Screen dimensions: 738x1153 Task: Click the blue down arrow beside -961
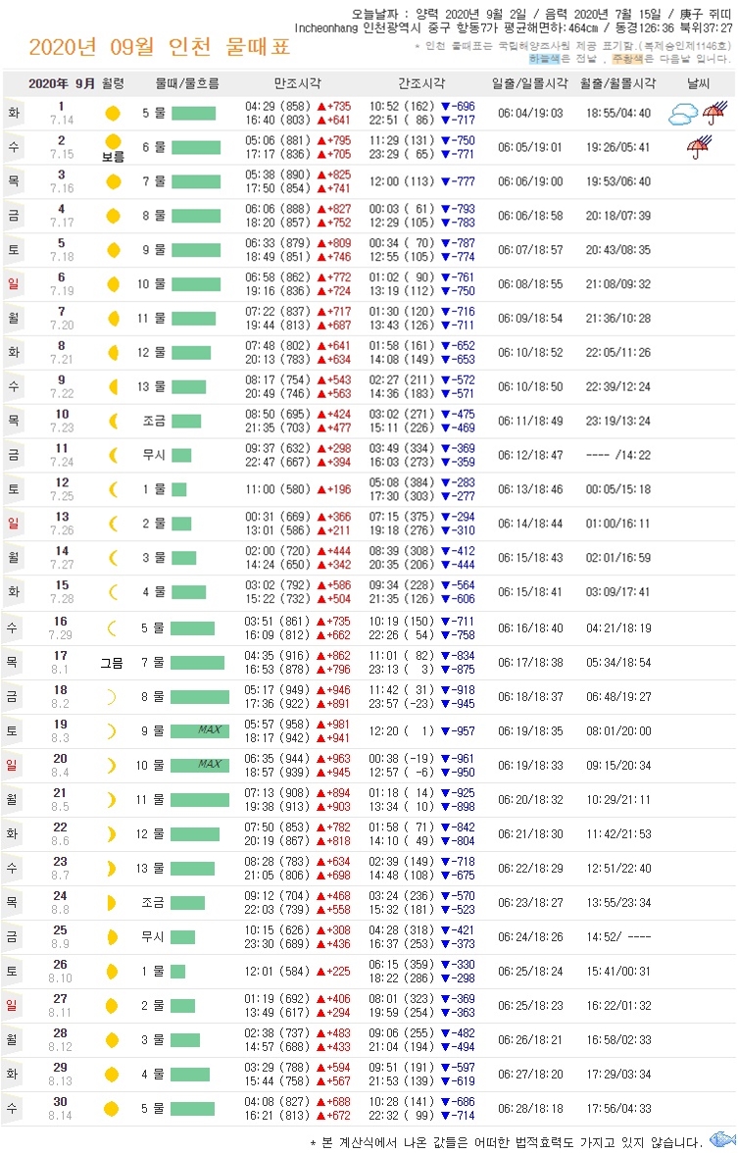pos(445,759)
